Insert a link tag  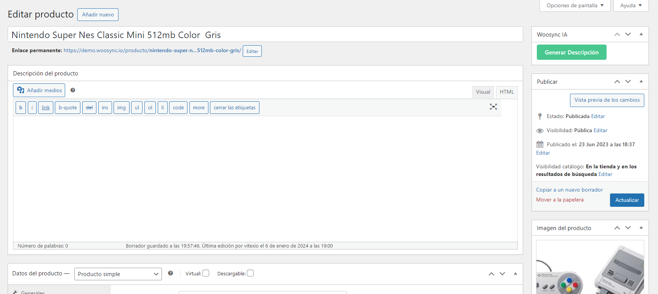[46, 107]
